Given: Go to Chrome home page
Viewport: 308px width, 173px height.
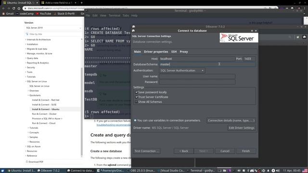Looking at the screenshot, I should coord(19,8).
